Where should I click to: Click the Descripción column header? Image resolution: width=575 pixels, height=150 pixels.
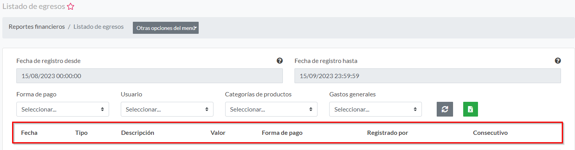138,133
